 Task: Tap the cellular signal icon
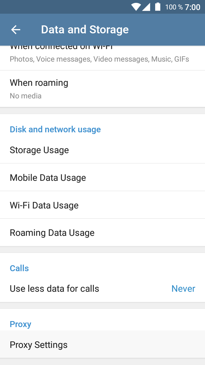point(146,7)
